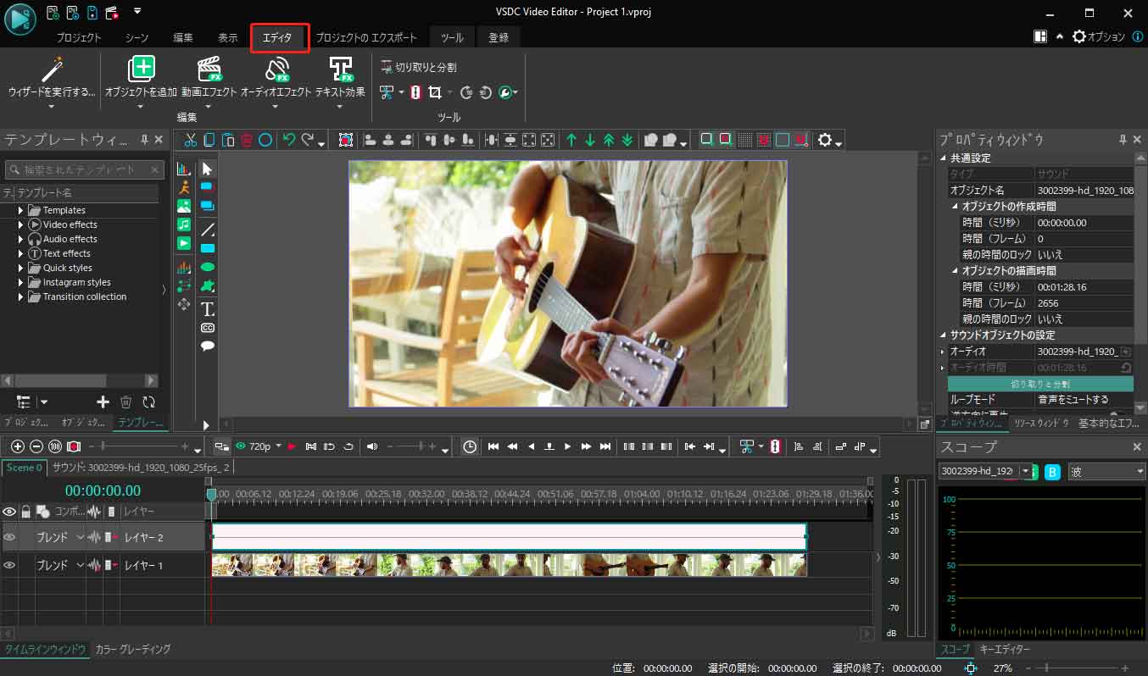1148x676 pixels.
Task: Toggle the audio waveform icon on レイヤー 1
Action: click(94, 565)
